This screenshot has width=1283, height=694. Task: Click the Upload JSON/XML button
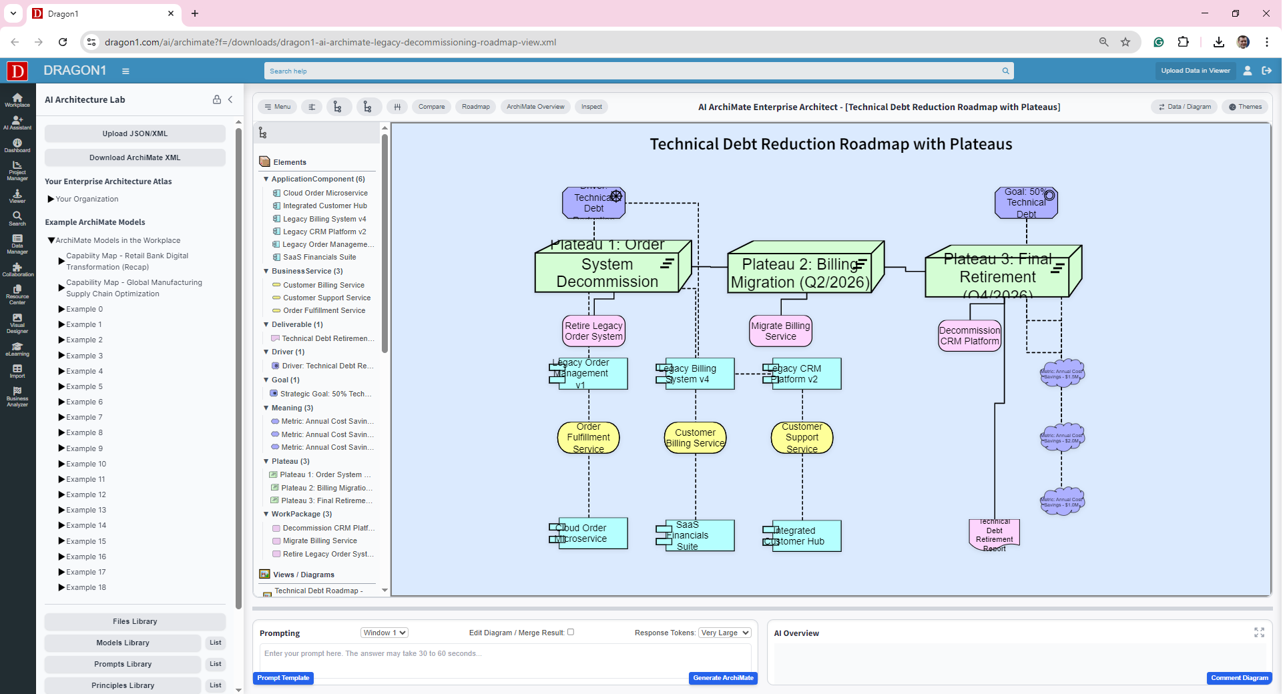pyautogui.click(x=135, y=133)
